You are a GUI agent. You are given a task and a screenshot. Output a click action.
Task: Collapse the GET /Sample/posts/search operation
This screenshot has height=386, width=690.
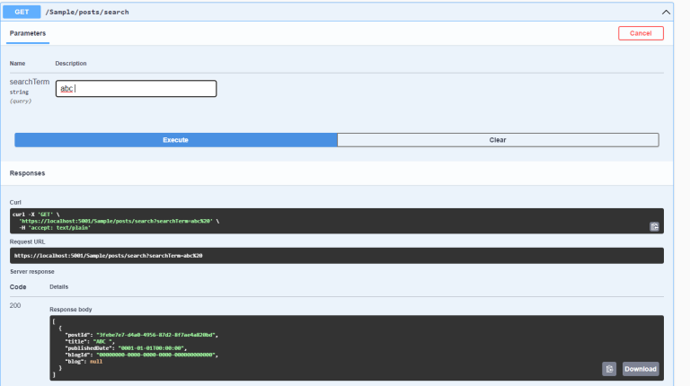pyautogui.click(x=666, y=13)
